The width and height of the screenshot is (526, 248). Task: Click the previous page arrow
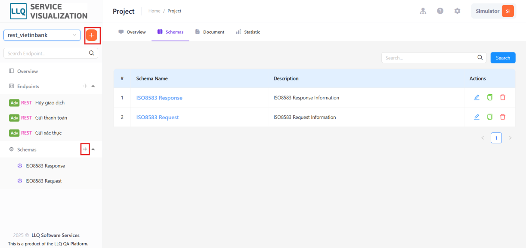click(x=483, y=138)
